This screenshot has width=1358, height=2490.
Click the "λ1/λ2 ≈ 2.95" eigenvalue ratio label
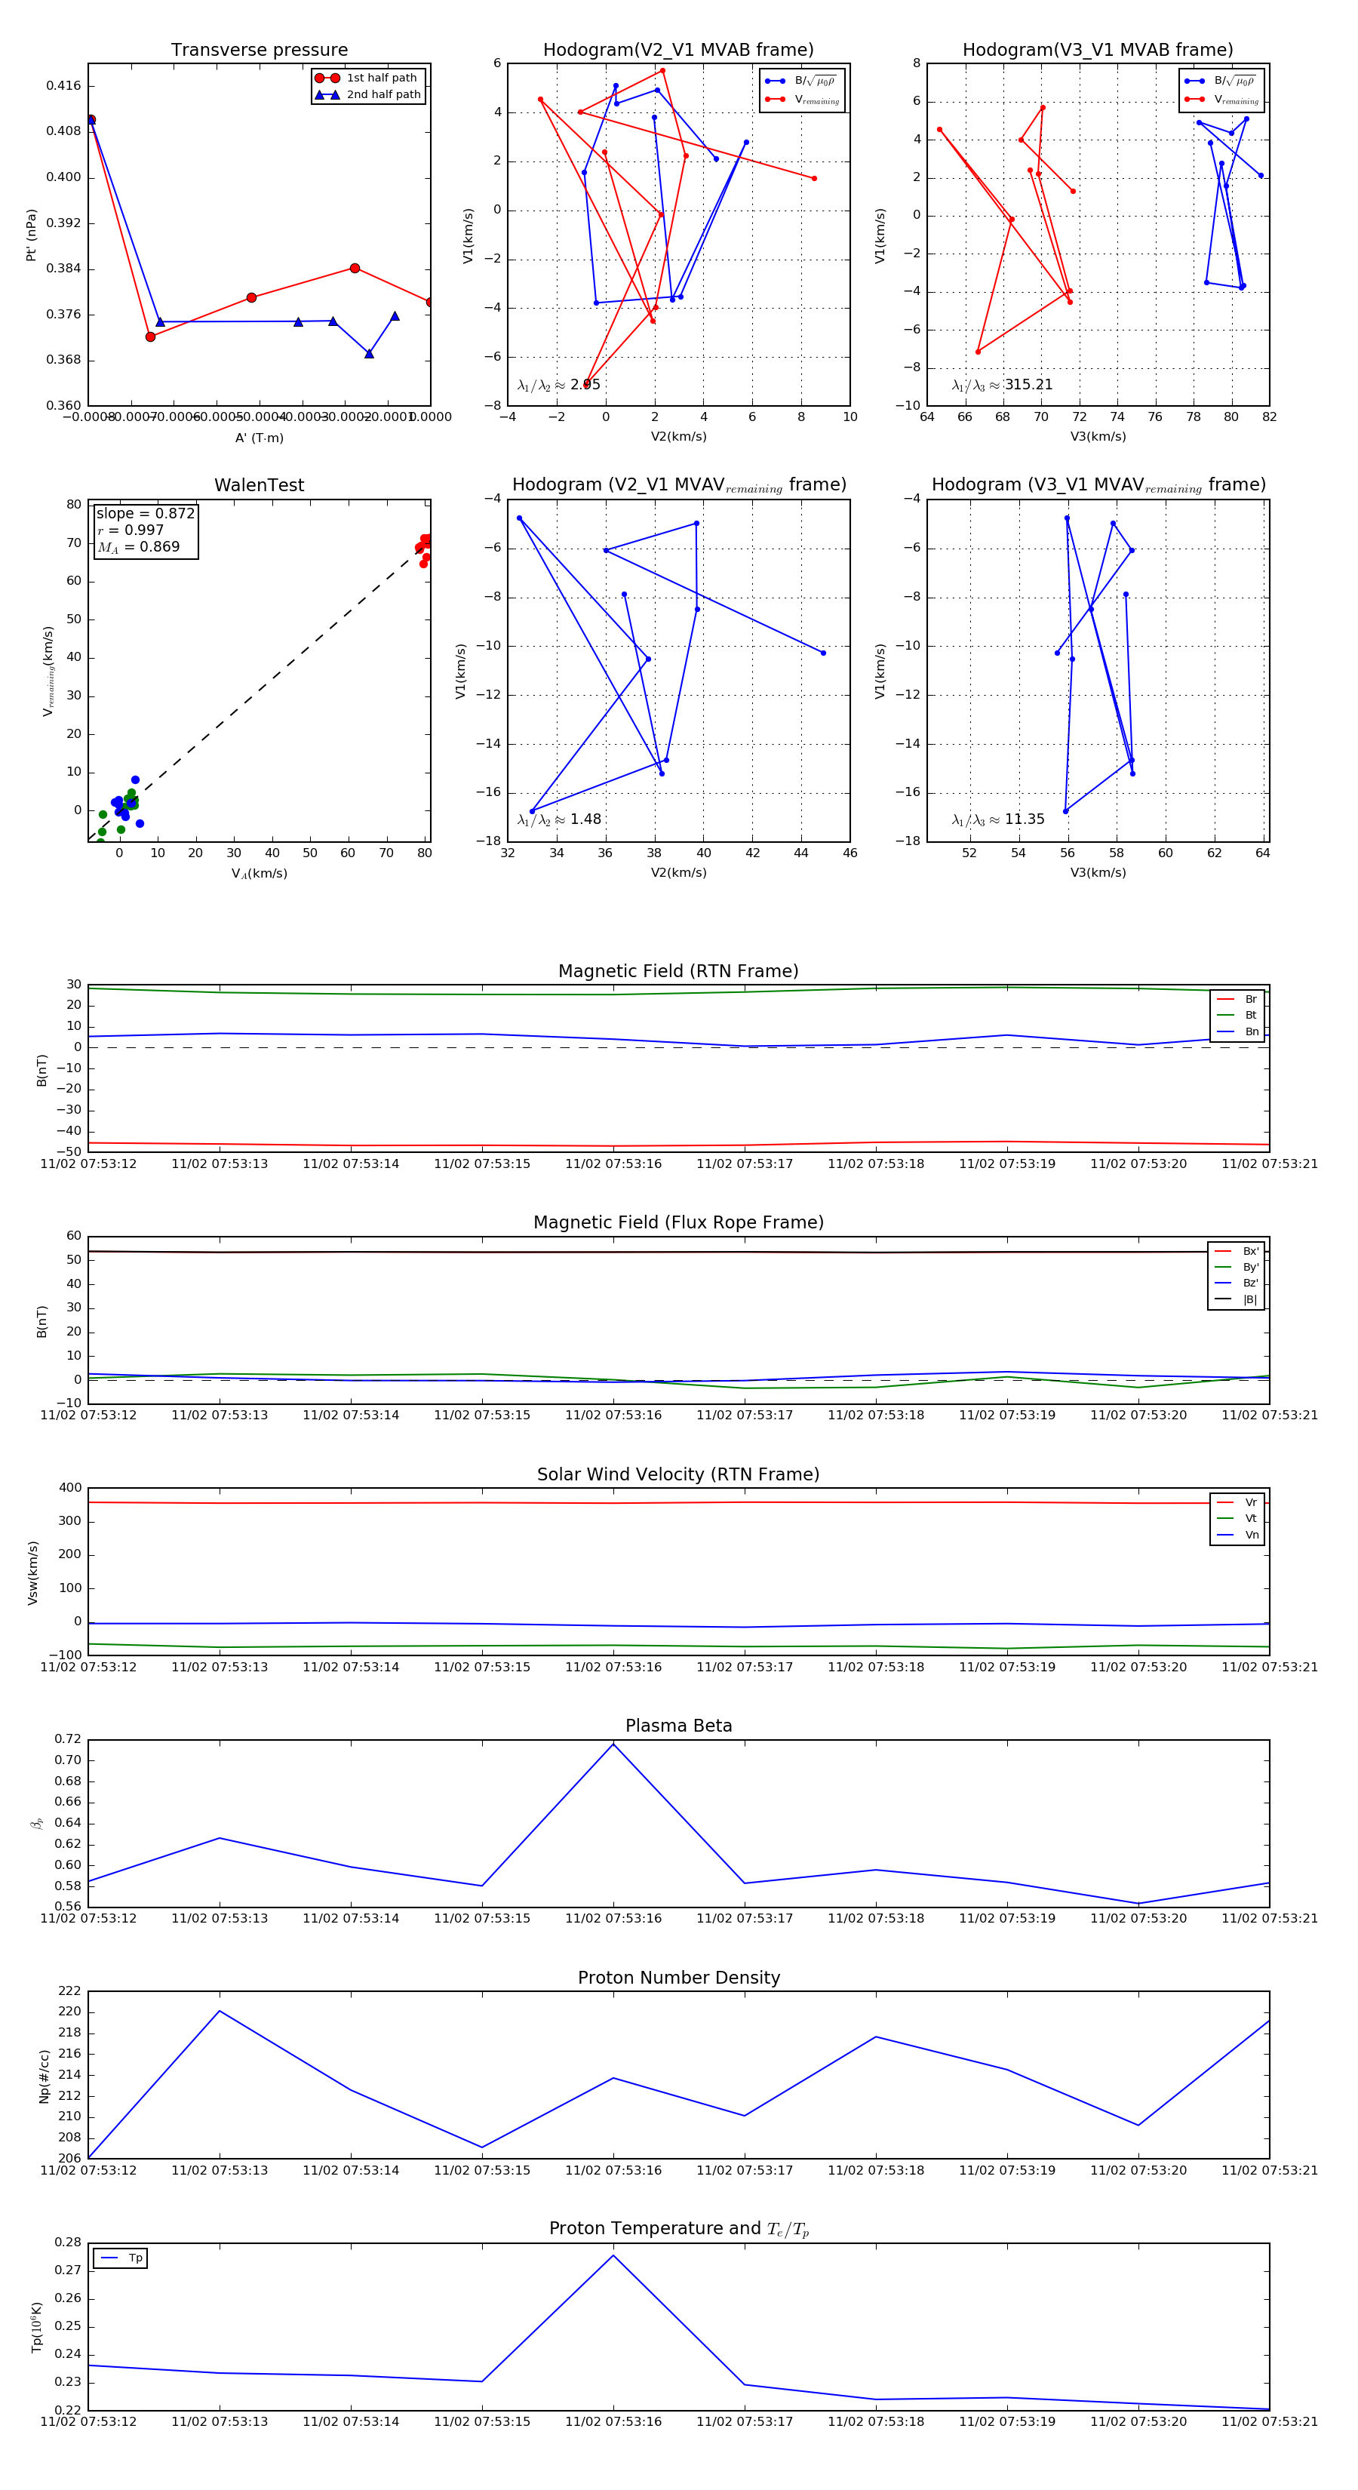[558, 385]
